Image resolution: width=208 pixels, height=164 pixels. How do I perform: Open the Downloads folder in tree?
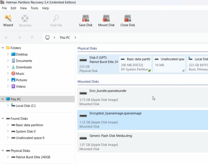(x=24, y=67)
